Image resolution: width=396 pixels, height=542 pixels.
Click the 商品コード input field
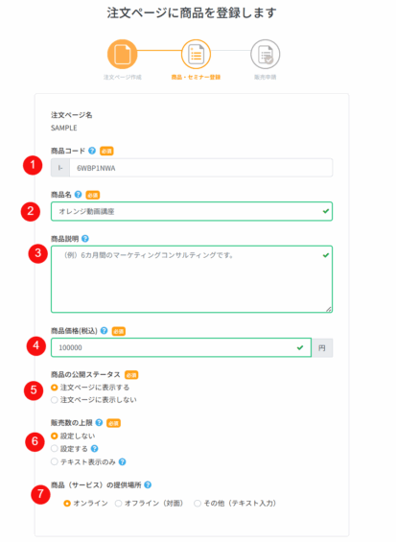pos(201,168)
